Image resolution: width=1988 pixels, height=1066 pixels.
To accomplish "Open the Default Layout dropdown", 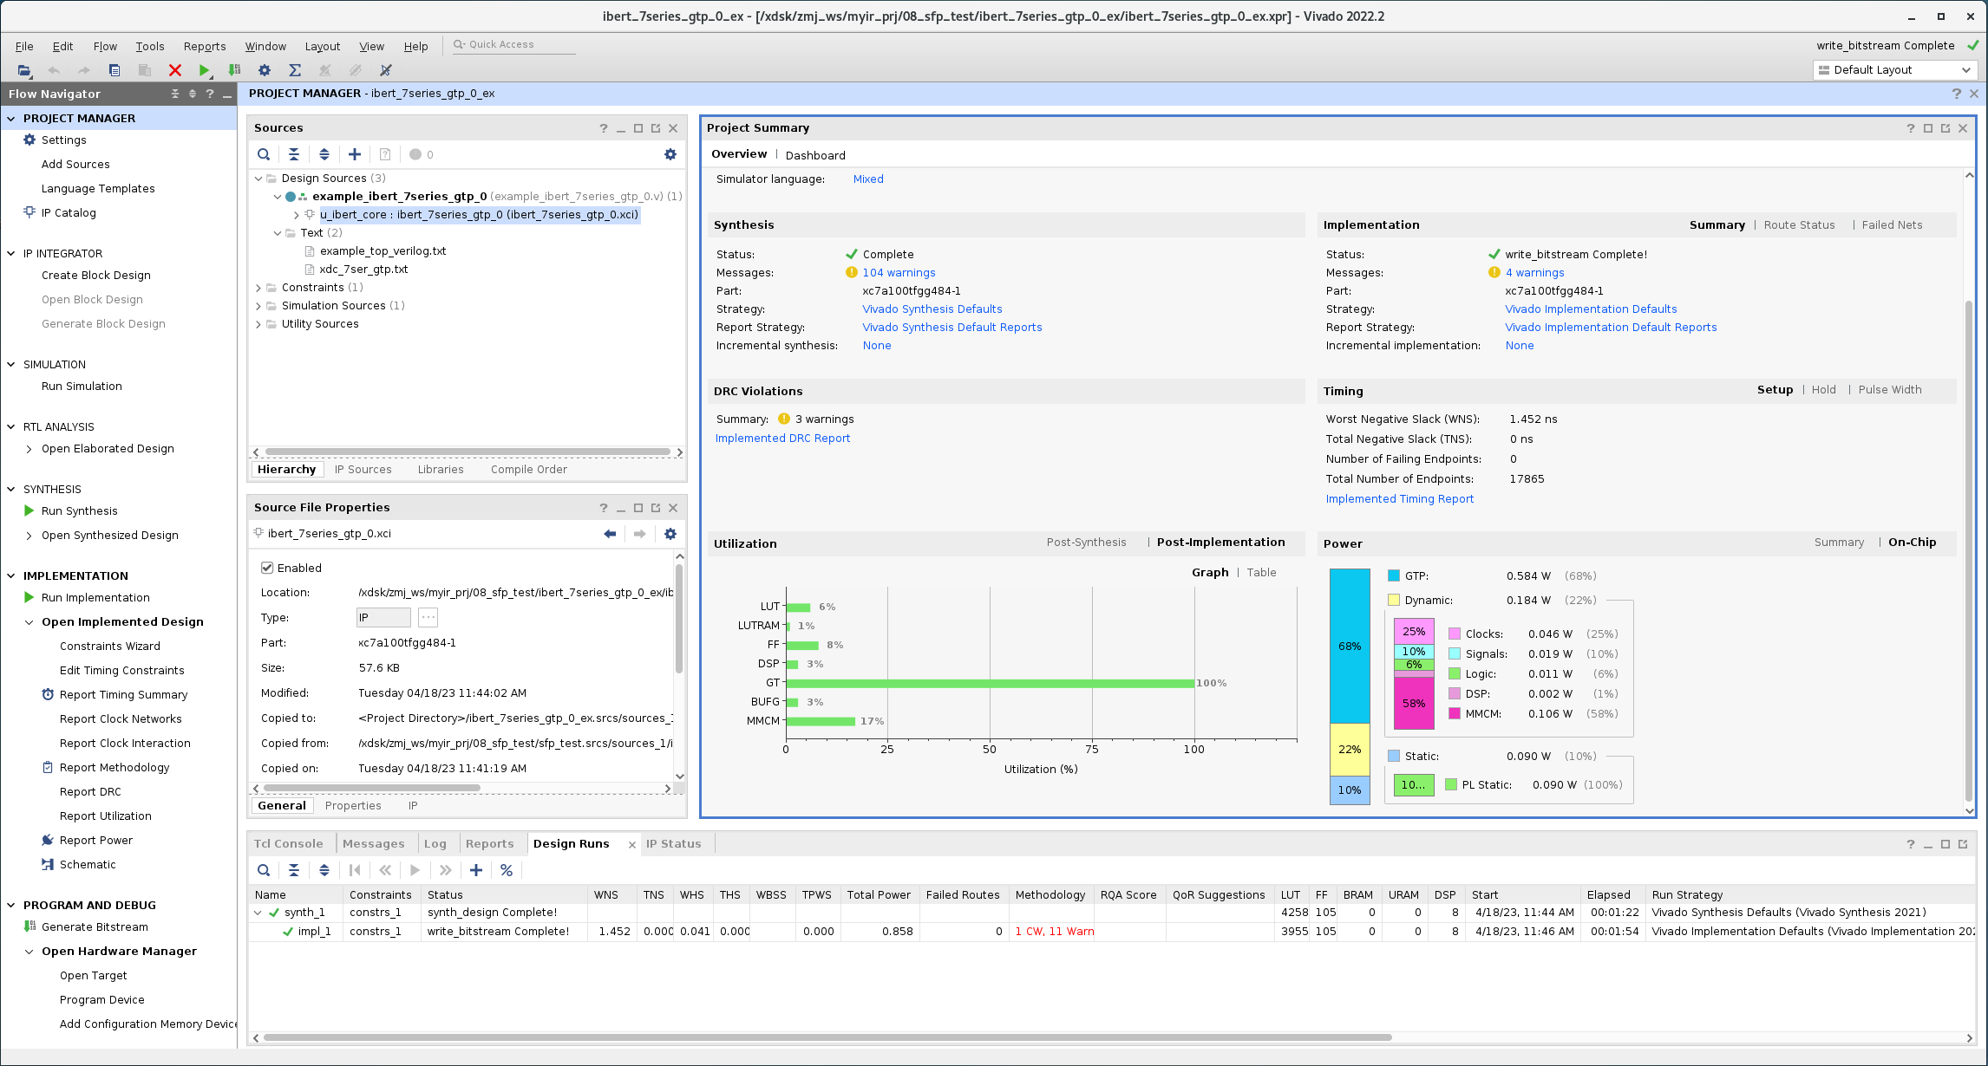I will pos(1895,70).
